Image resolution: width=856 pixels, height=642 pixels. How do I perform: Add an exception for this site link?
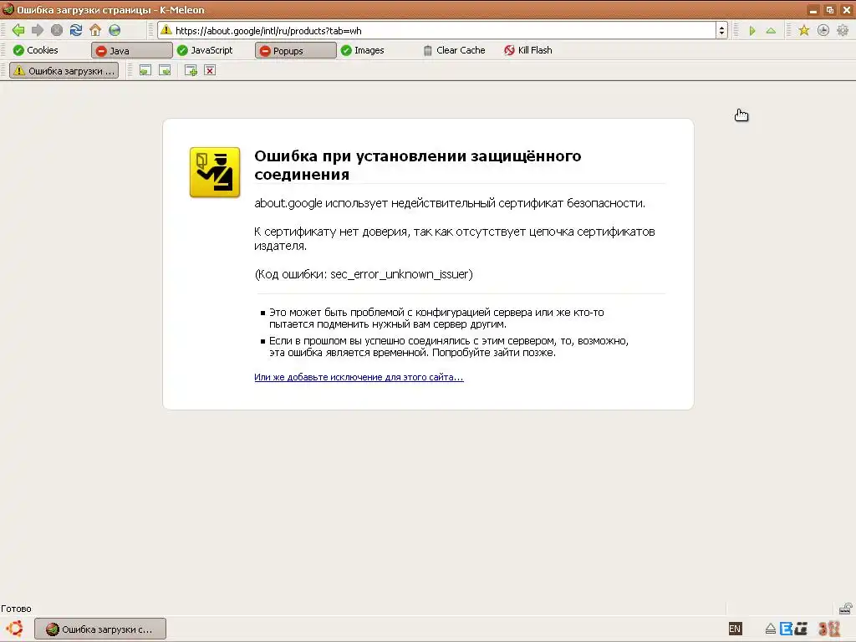[359, 377]
